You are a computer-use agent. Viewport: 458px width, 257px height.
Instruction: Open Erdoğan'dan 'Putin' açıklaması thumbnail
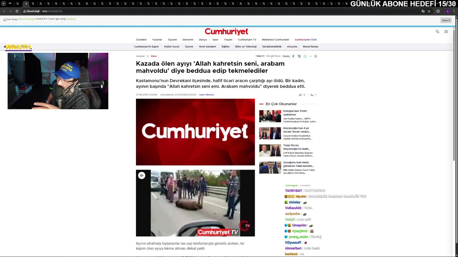(x=270, y=116)
